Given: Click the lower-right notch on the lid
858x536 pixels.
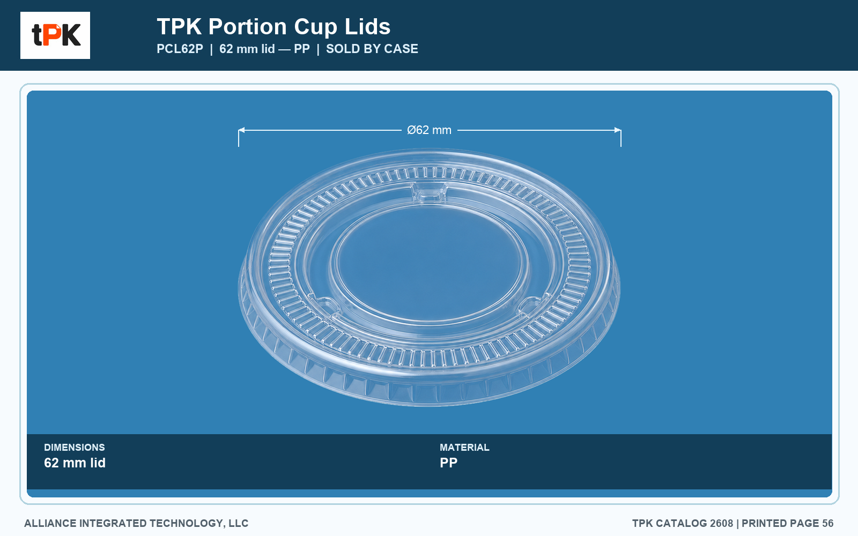Looking at the screenshot, I should tap(532, 307).
